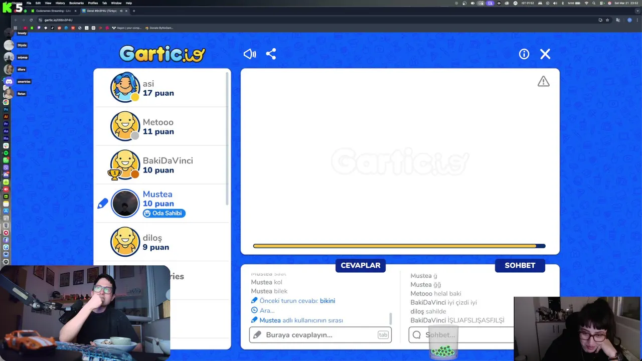Click the Önceki turun cevabı: bikini message
Viewport: 642px width, 361px height.
click(x=293, y=301)
